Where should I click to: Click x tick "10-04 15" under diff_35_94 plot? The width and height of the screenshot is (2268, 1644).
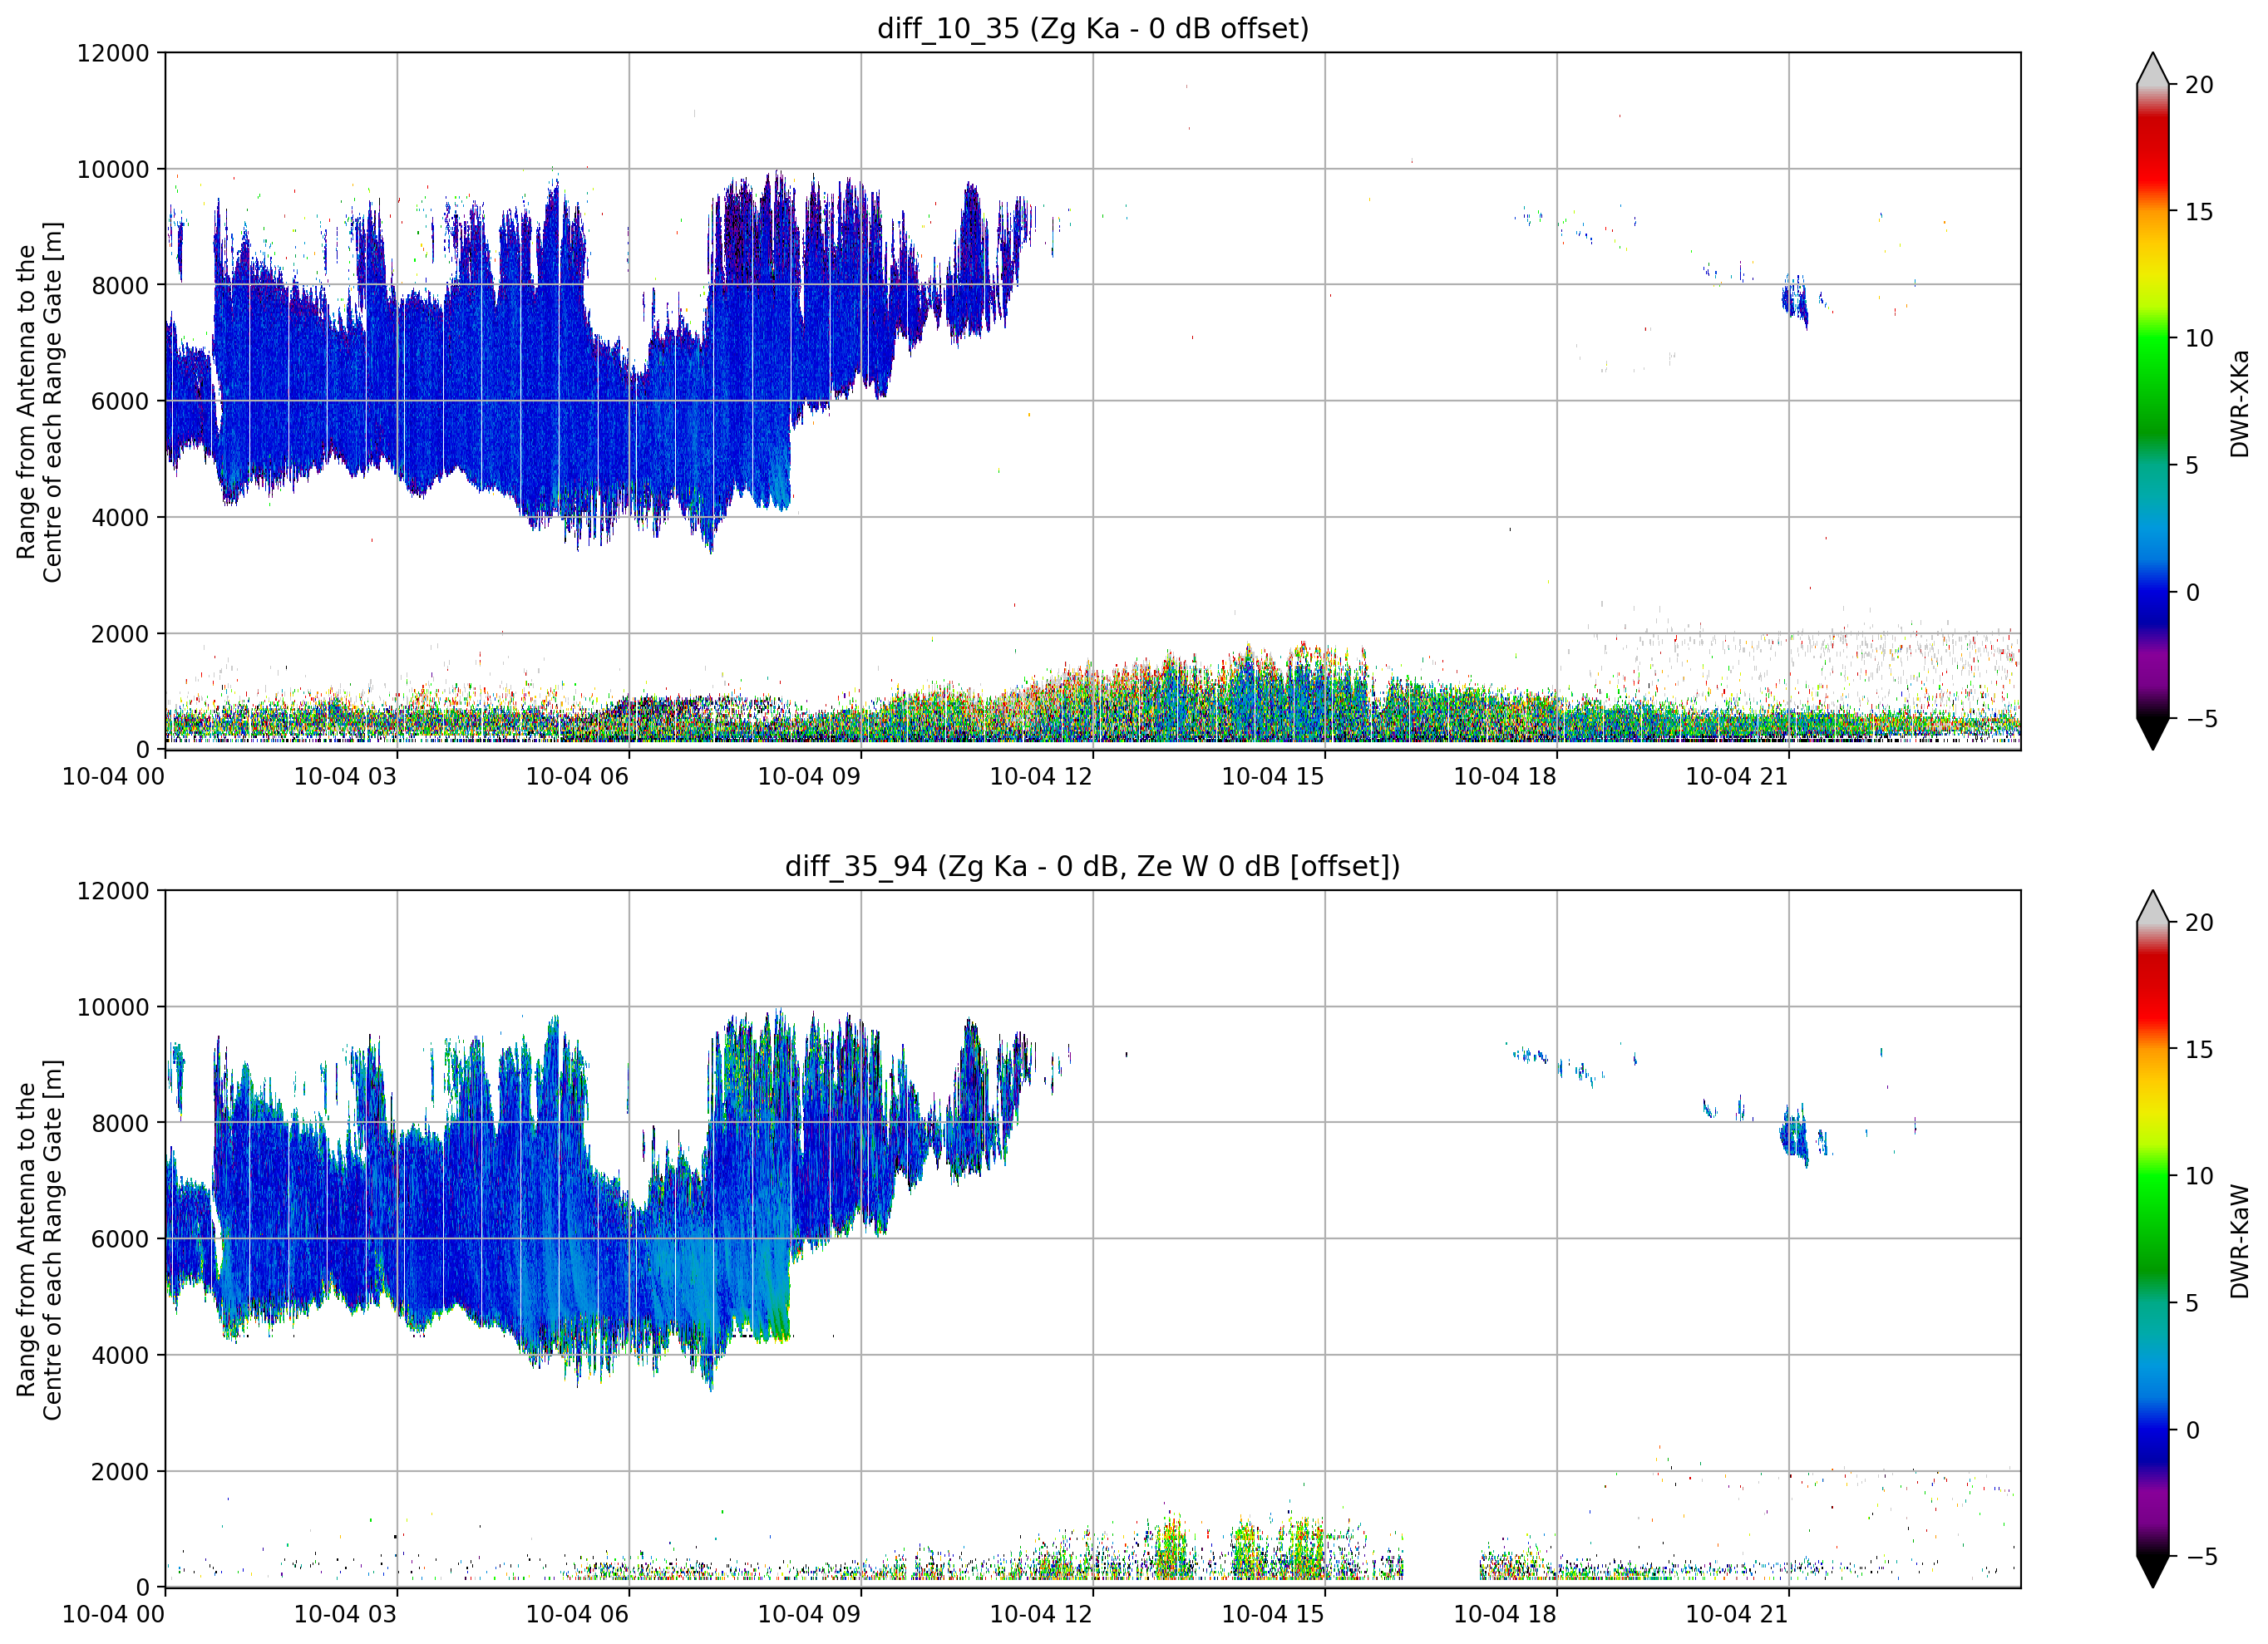coord(1273,1615)
